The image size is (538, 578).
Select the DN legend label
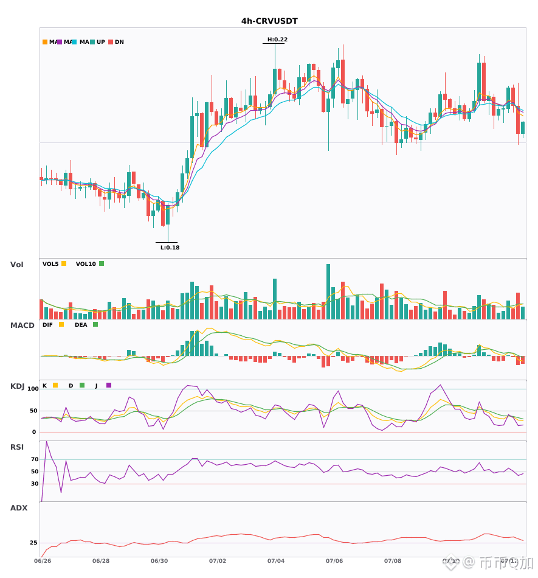(119, 42)
